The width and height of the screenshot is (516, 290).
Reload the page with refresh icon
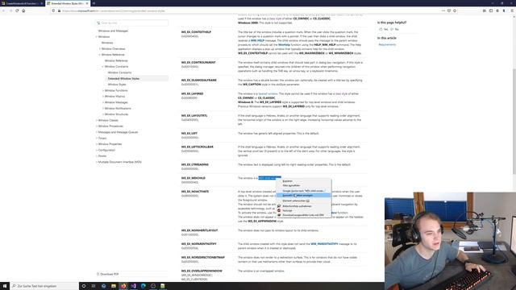(17, 10)
